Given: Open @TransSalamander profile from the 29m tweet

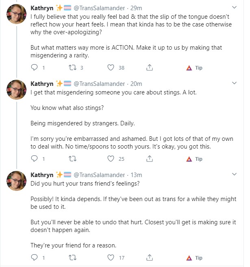Looking at the screenshot, I should click(x=99, y=8).
